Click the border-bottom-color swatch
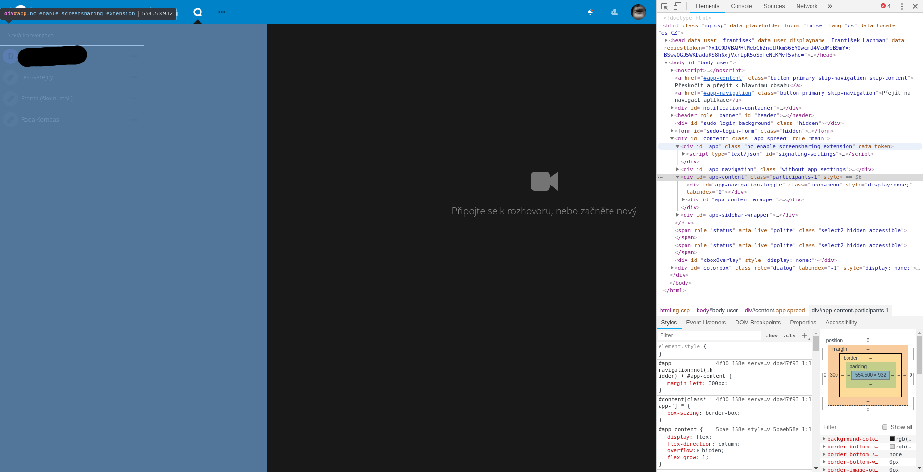This screenshot has height=472, width=923. coord(892,447)
